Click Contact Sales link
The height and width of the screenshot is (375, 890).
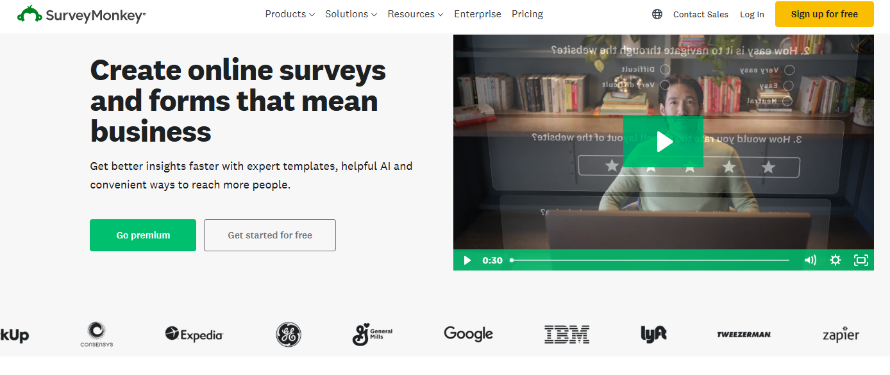[x=701, y=14]
